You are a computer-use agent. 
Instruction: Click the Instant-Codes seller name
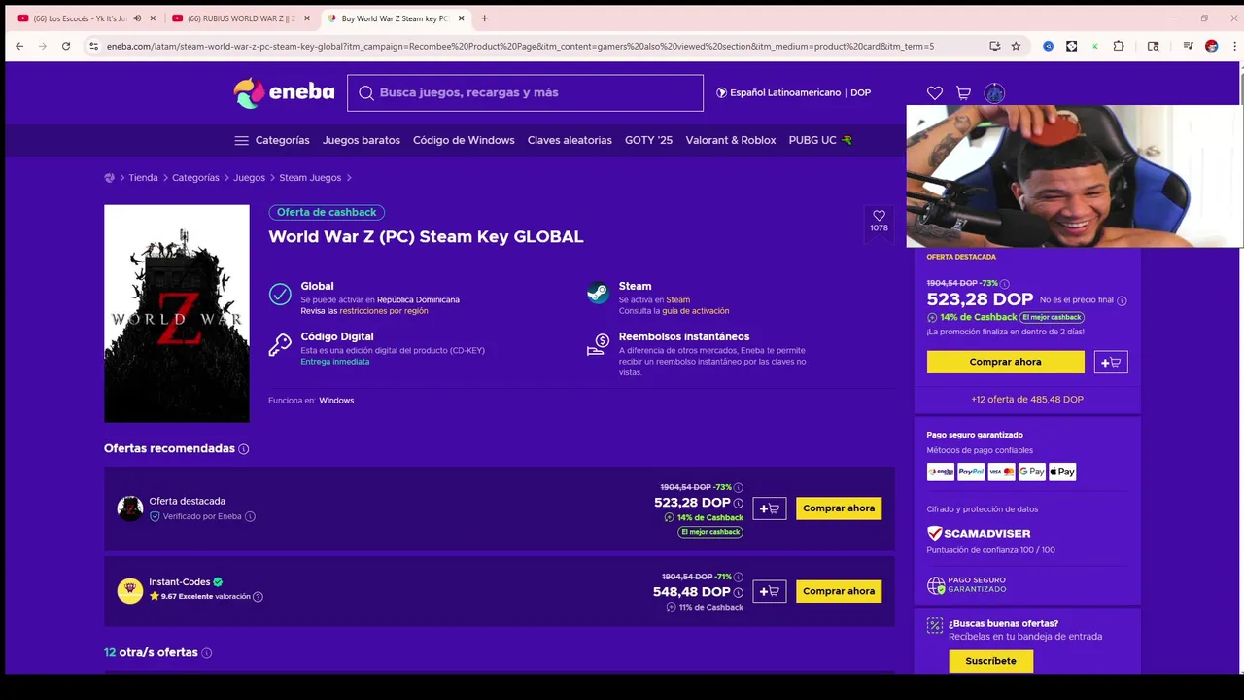179,582
